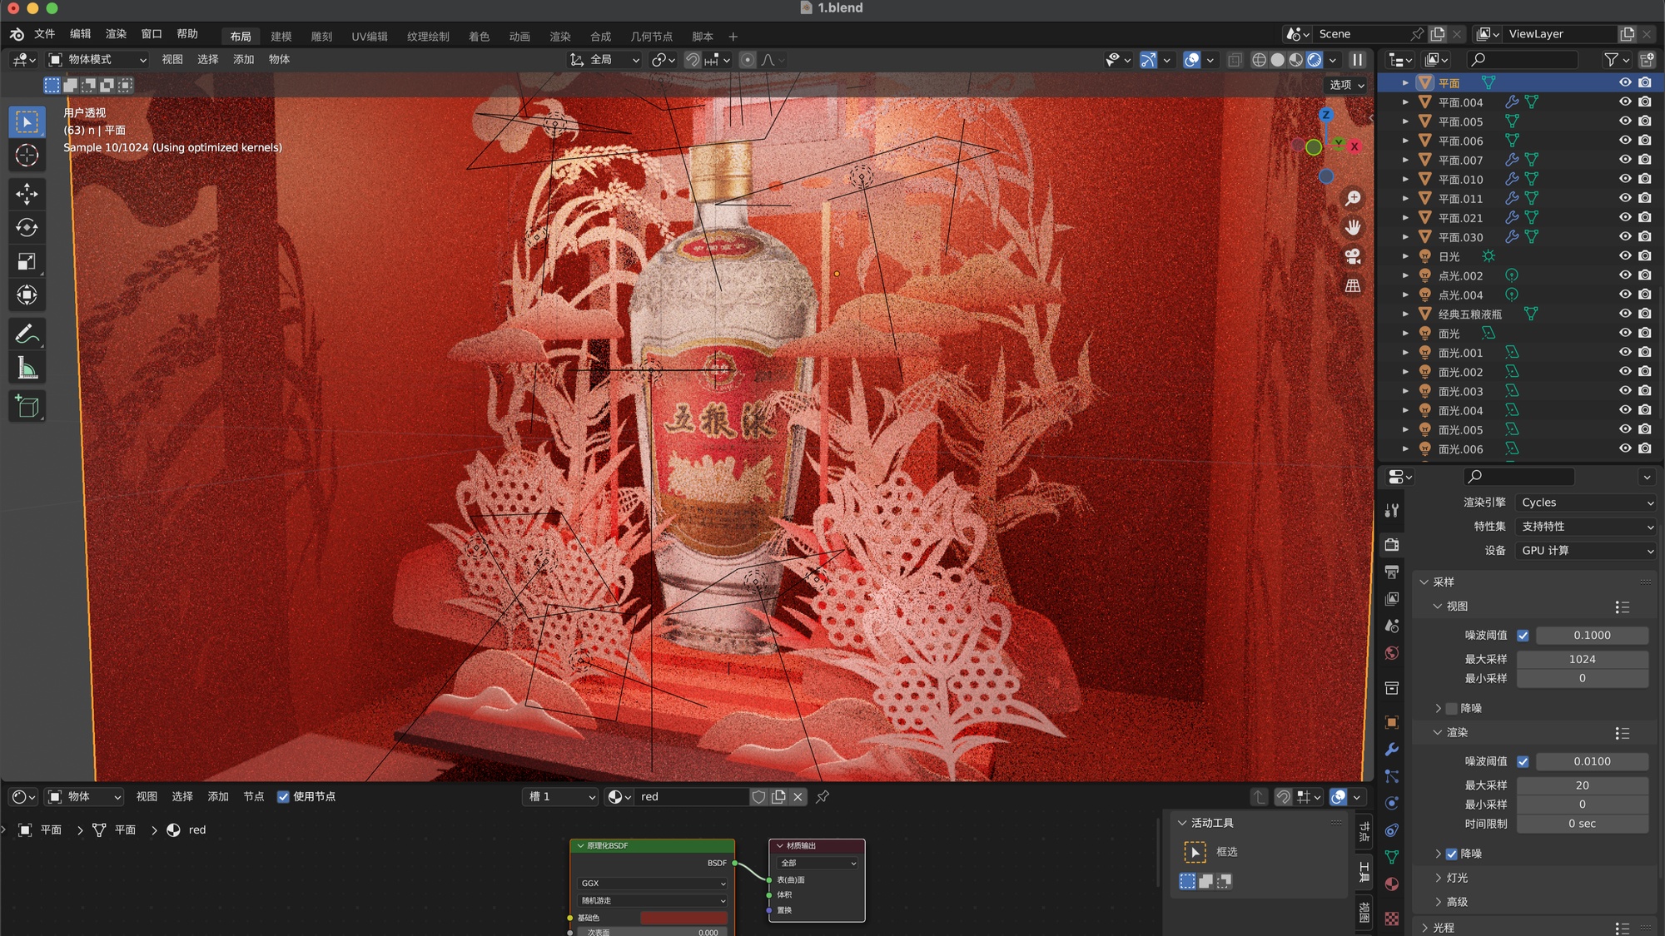Open the Modifier properties wrench tab
1665x936 pixels.
pyautogui.click(x=1391, y=749)
